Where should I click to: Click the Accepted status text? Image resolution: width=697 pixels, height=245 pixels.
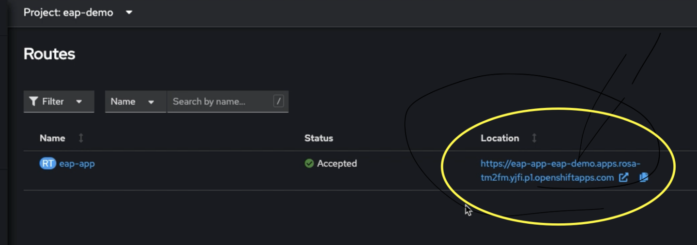337,163
